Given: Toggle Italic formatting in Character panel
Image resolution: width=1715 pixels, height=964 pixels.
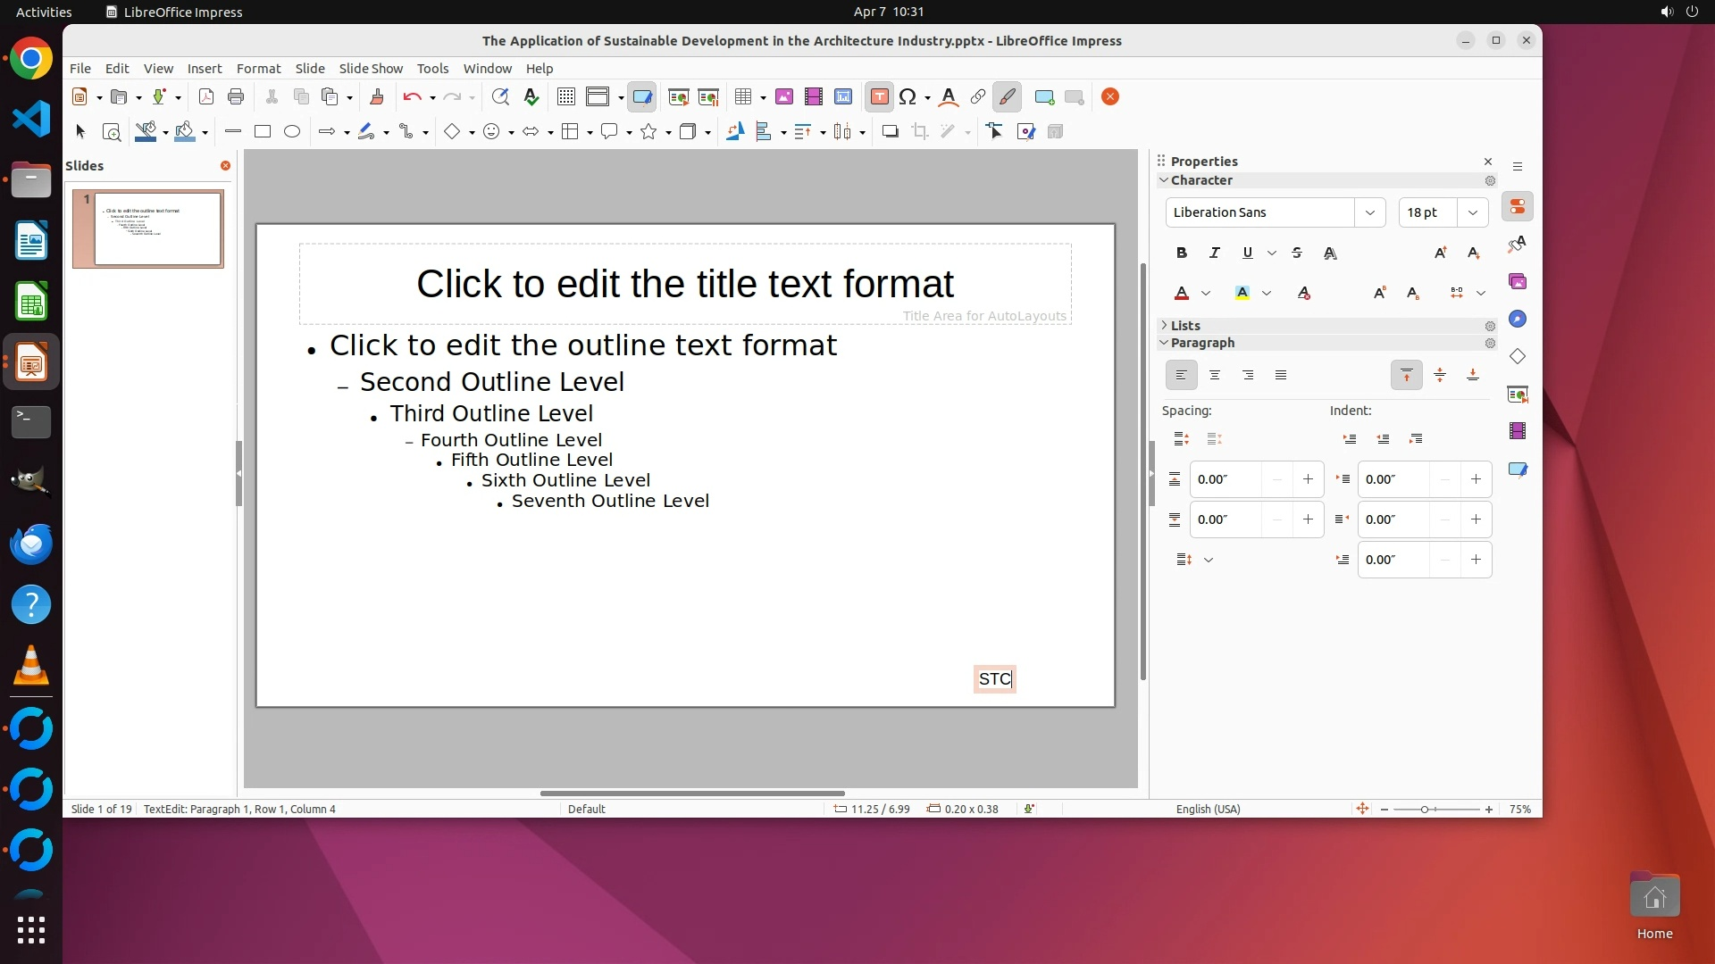Looking at the screenshot, I should coord(1214,253).
